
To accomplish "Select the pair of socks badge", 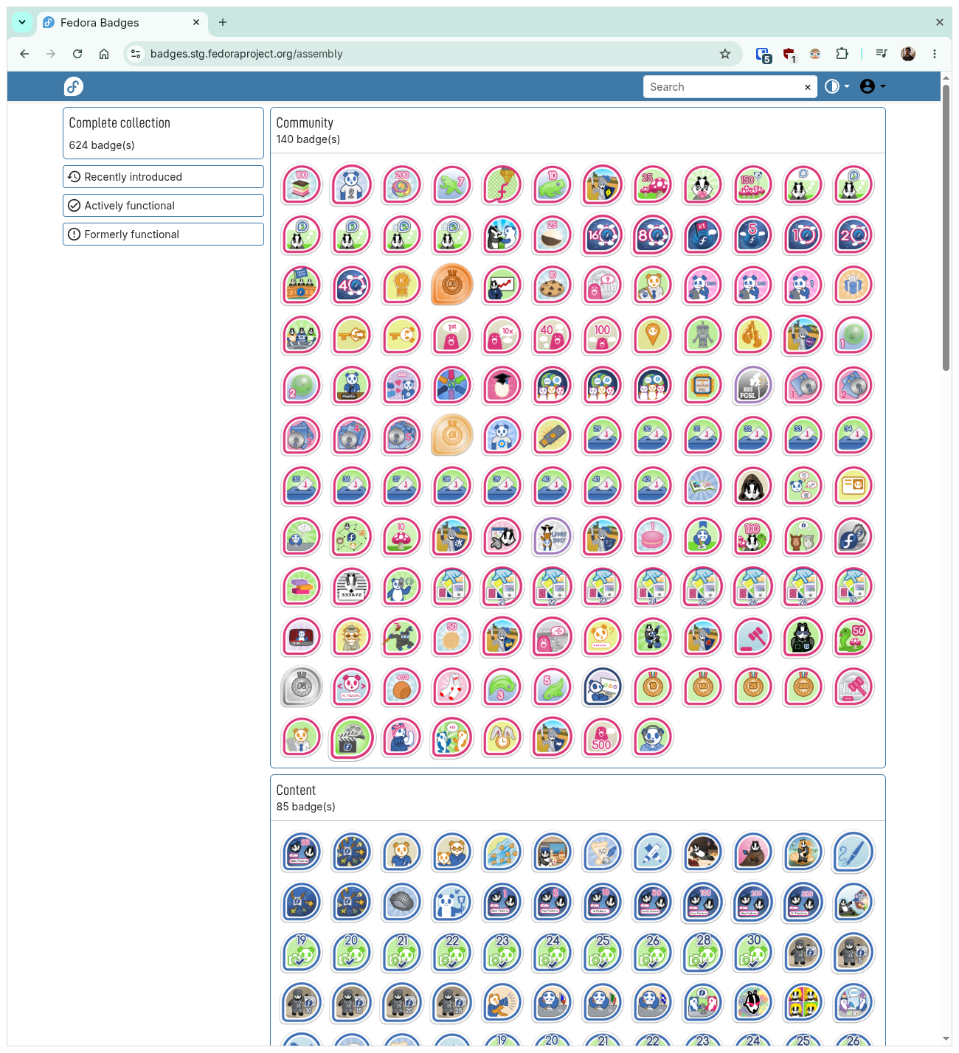I will pyautogui.click(x=452, y=687).
